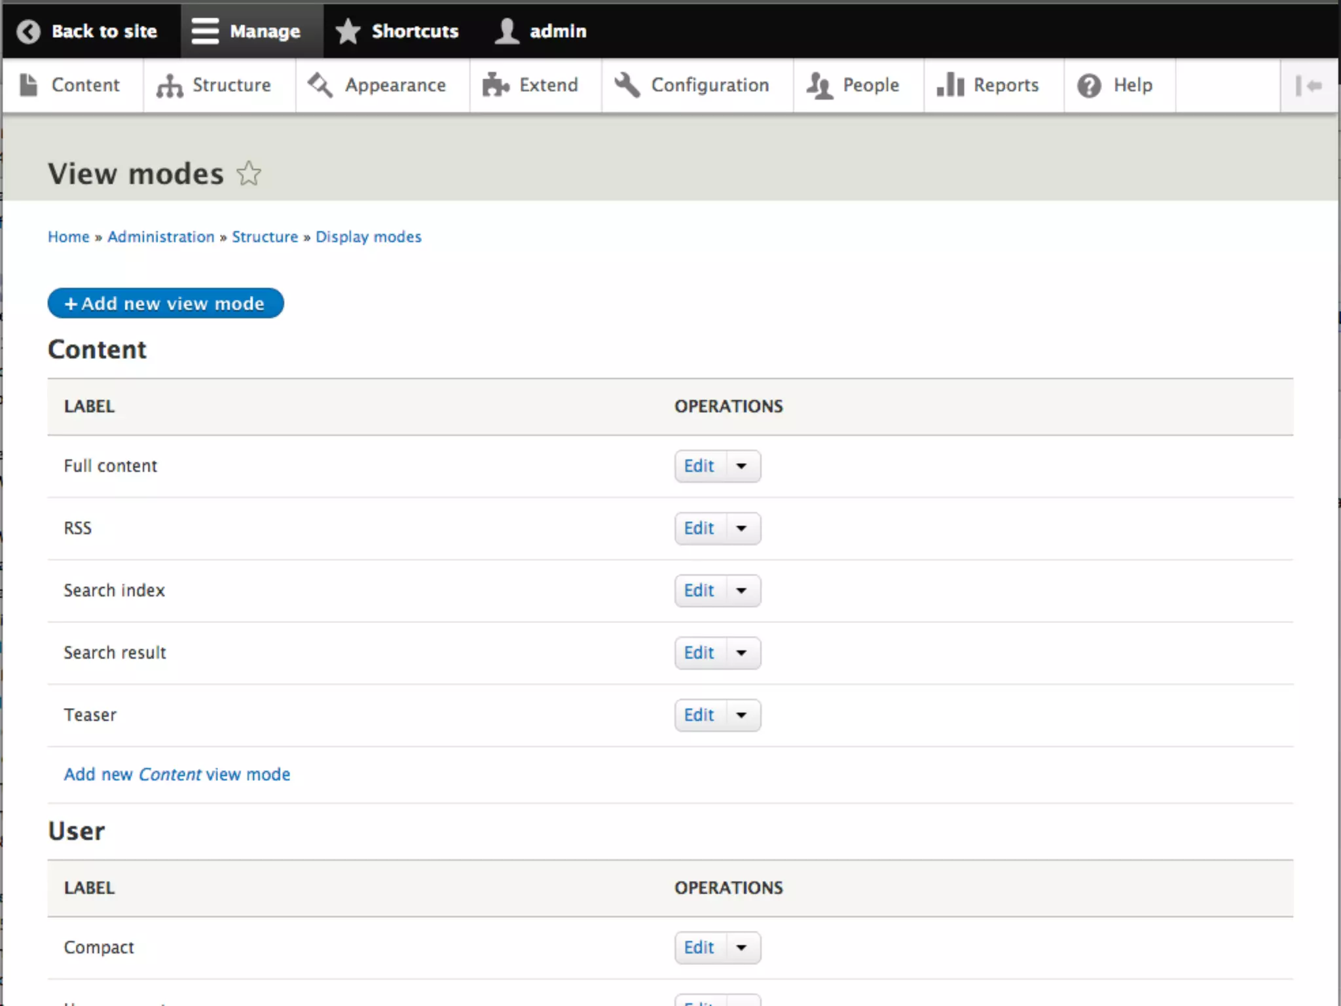
Task: Open the Extend menu item
Action: [x=536, y=86]
